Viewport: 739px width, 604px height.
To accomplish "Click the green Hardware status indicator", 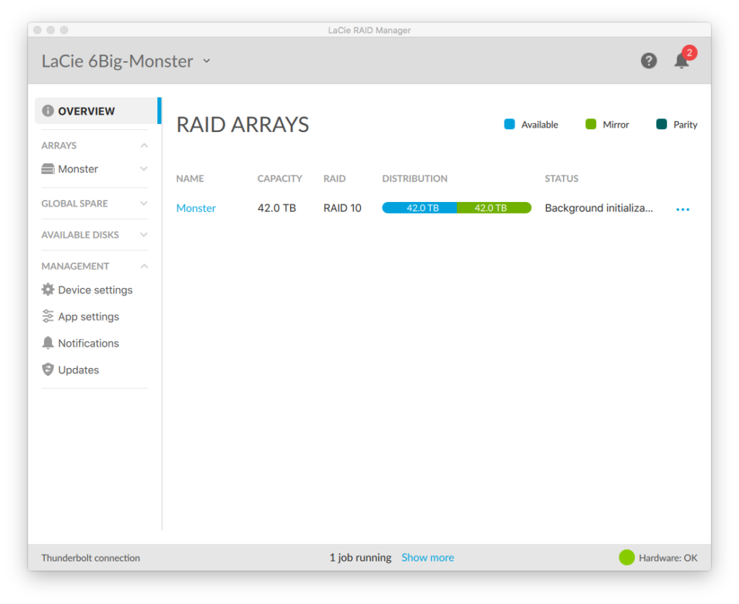I will [627, 557].
